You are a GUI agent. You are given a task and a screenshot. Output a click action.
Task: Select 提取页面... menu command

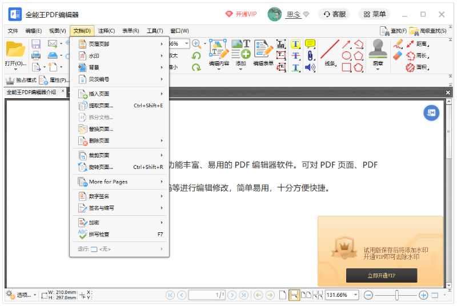[119, 106]
